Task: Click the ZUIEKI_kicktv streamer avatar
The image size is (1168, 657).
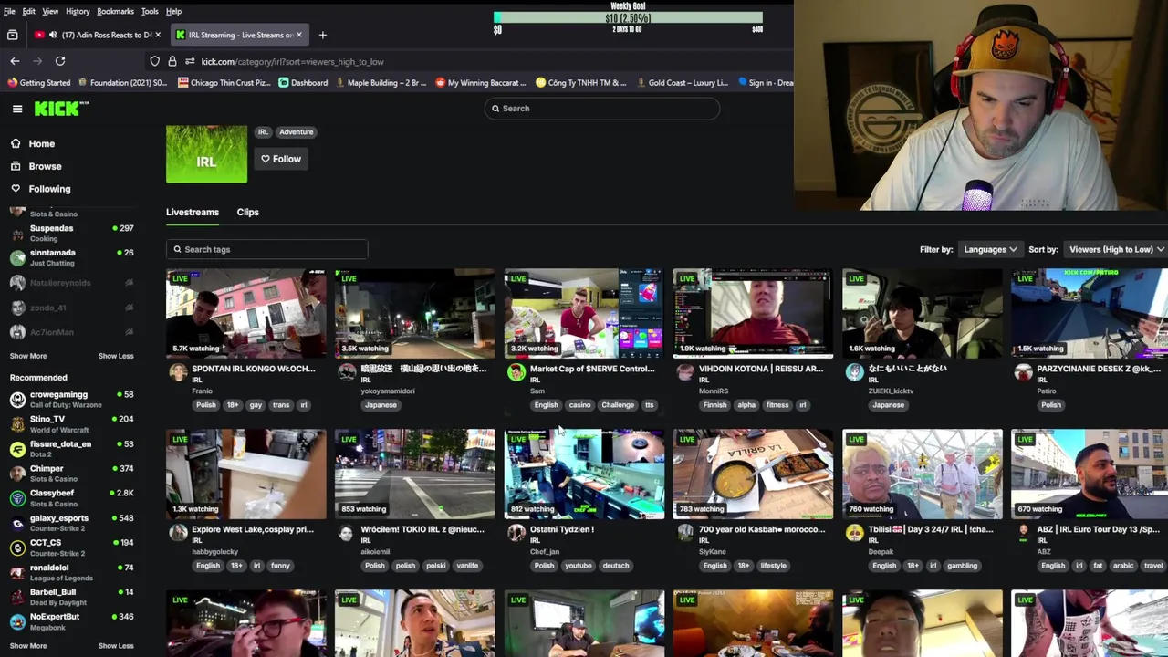Action: pos(854,371)
